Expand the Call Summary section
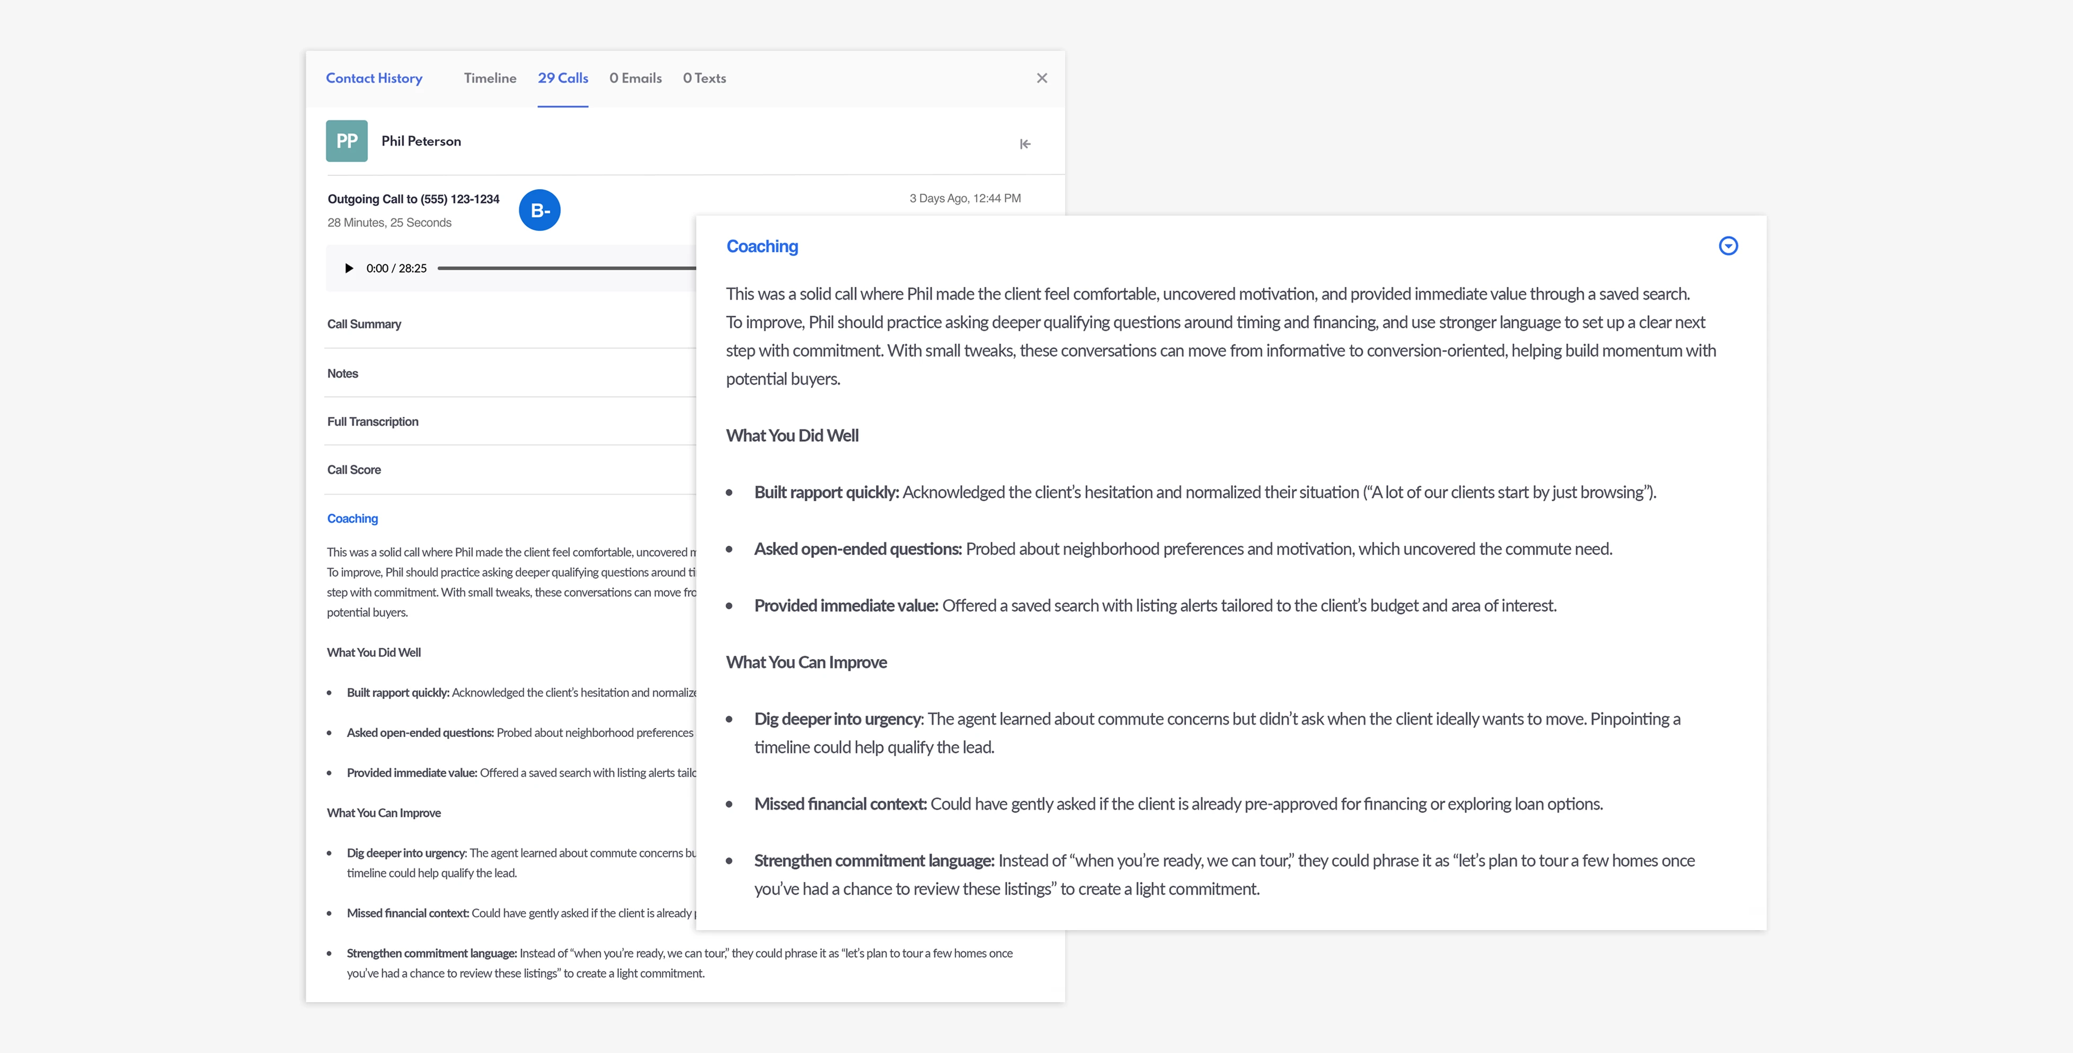Viewport: 2073px width, 1053px height. (x=364, y=324)
